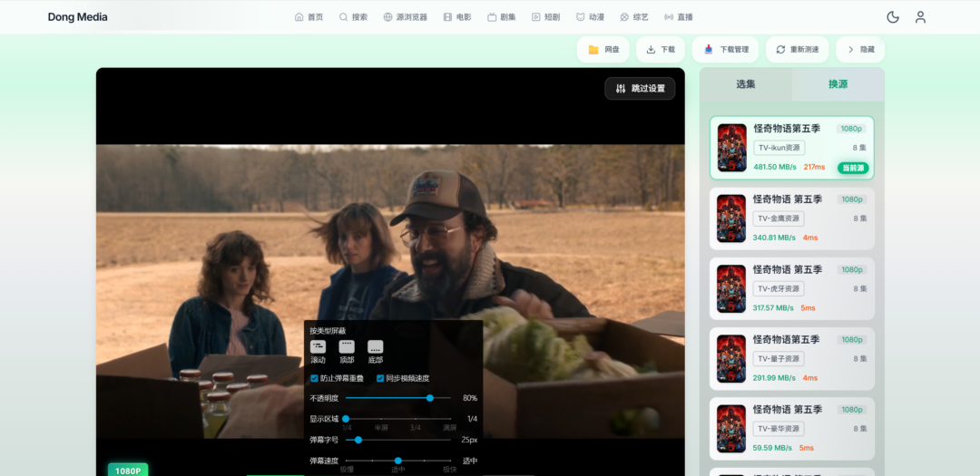The width and height of the screenshot is (980, 476).
Task: Uncheck the 同步视频速度 checkbox
Action: 380,379
